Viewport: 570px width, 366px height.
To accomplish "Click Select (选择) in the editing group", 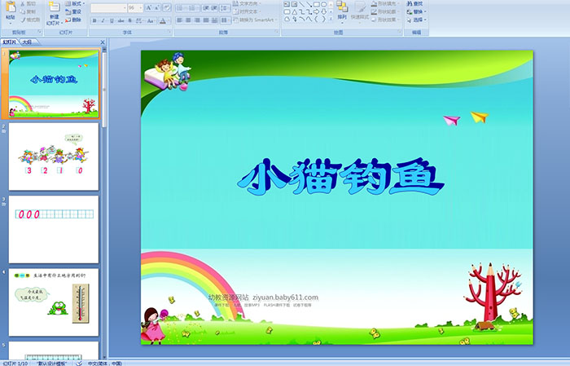I will tap(417, 20).
